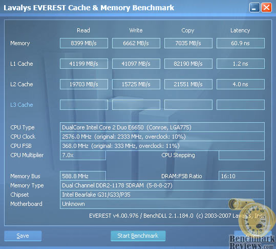The height and width of the screenshot is (249, 276).
Task: Click the Memory Type field DDR2-1178
Action: pyautogui.click(x=162, y=185)
